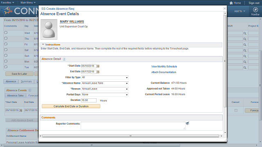This screenshot has height=147, width=262.
Task: Collapse the Instructions section triangle
Action: 43,45
